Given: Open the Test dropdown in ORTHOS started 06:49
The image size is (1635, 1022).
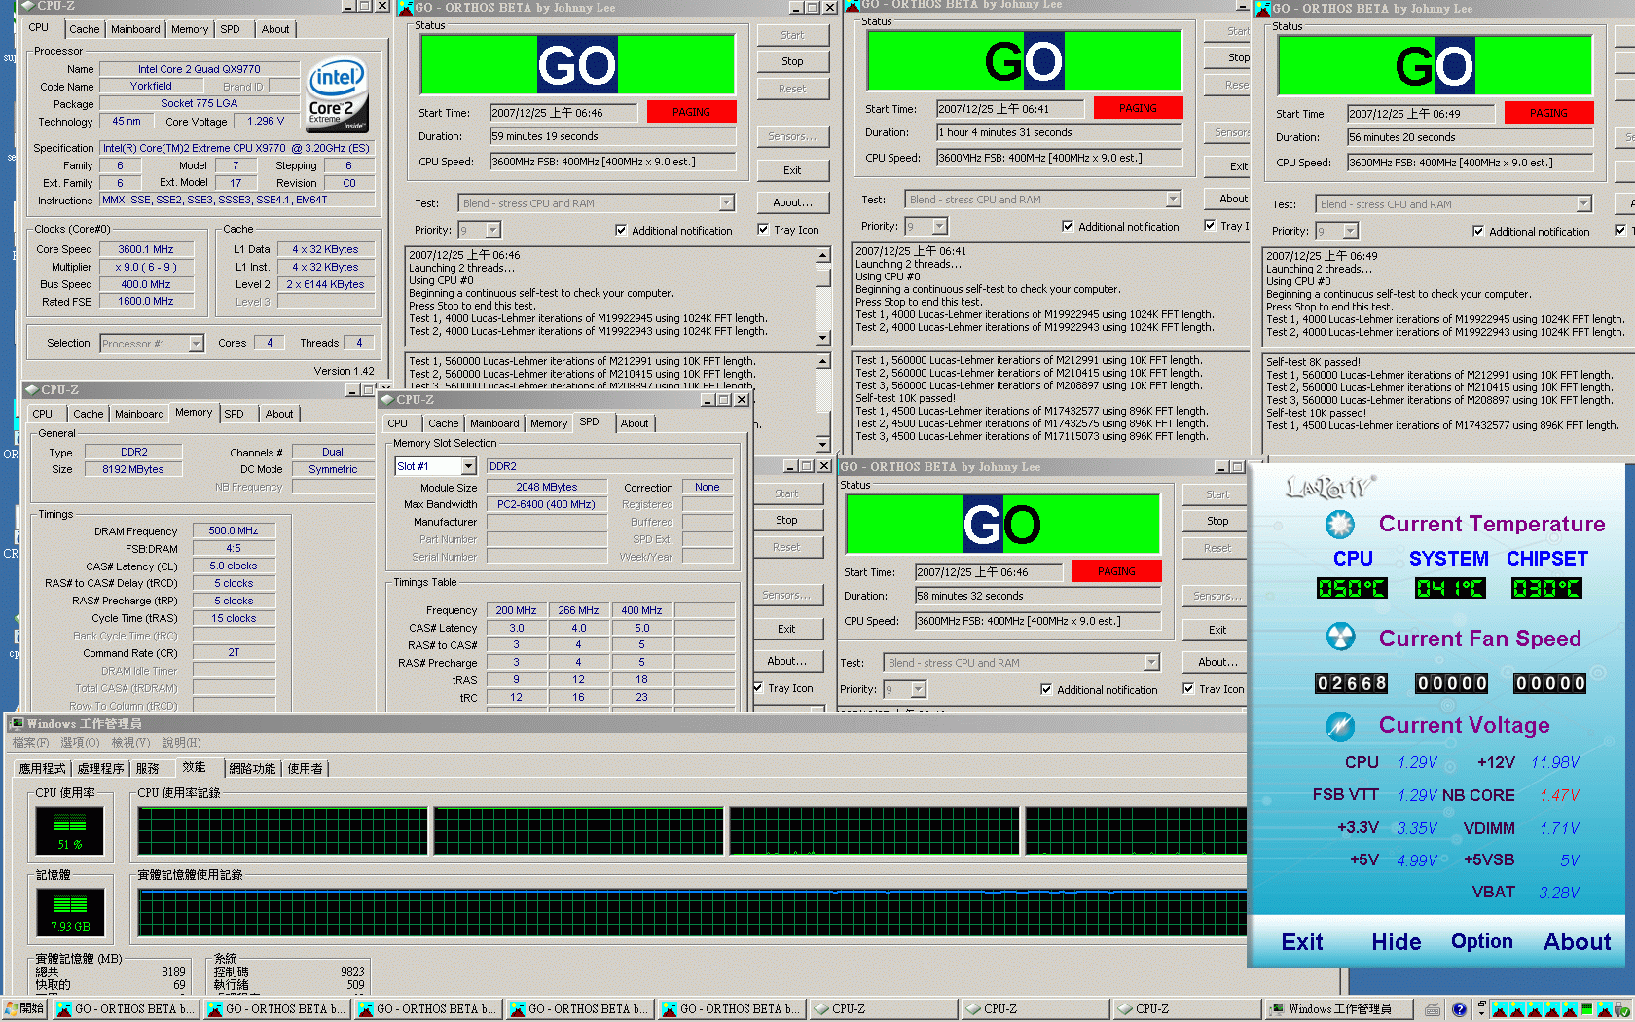Looking at the screenshot, I should [x=1583, y=203].
